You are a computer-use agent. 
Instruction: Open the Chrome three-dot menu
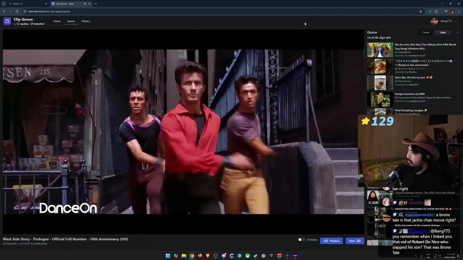pos(459,11)
